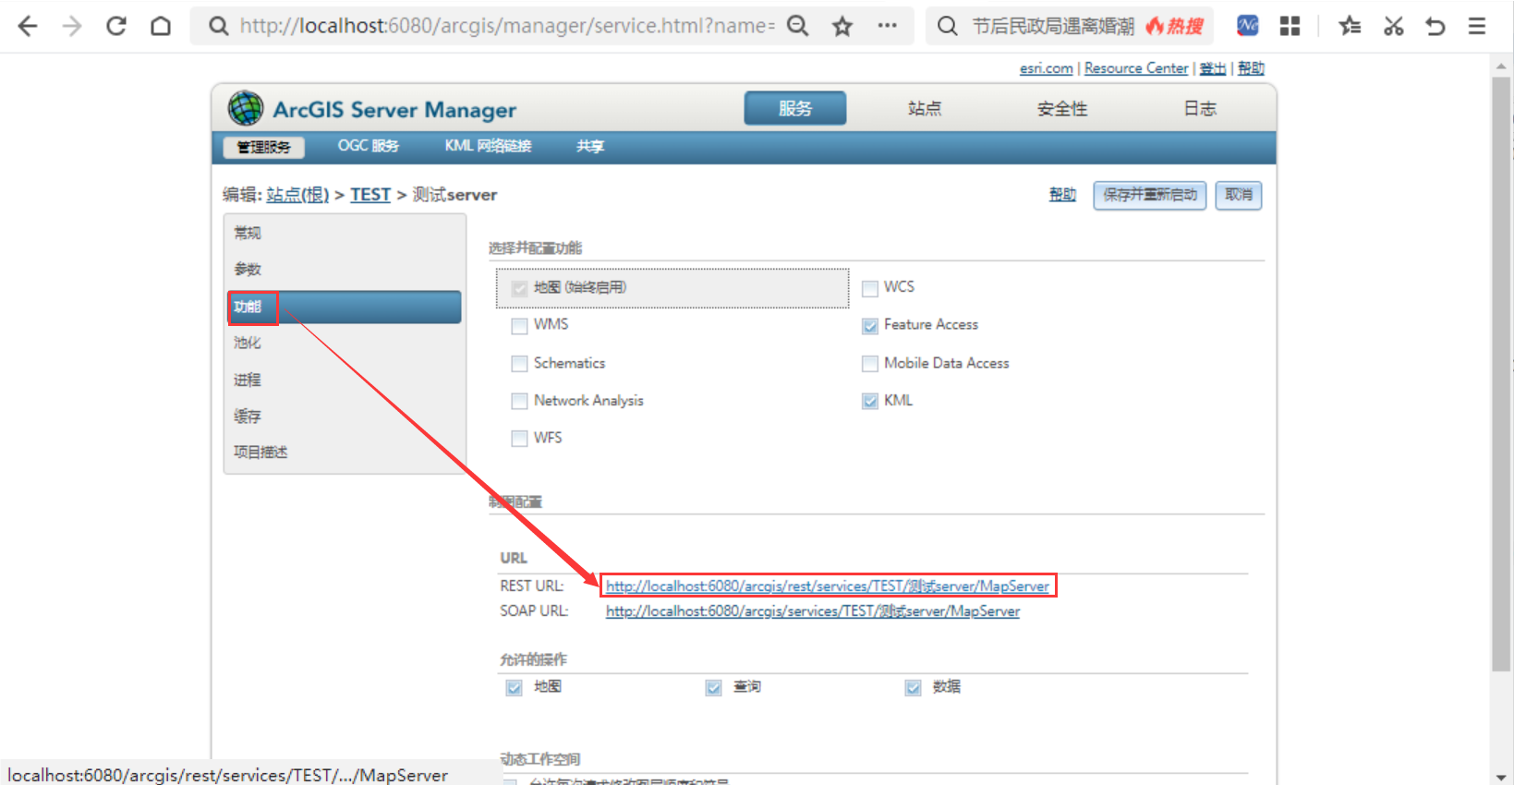The height and width of the screenshot is (785, 1514).
Task: Enable the WCS capability checkbox
Action: tap(869, 288)
